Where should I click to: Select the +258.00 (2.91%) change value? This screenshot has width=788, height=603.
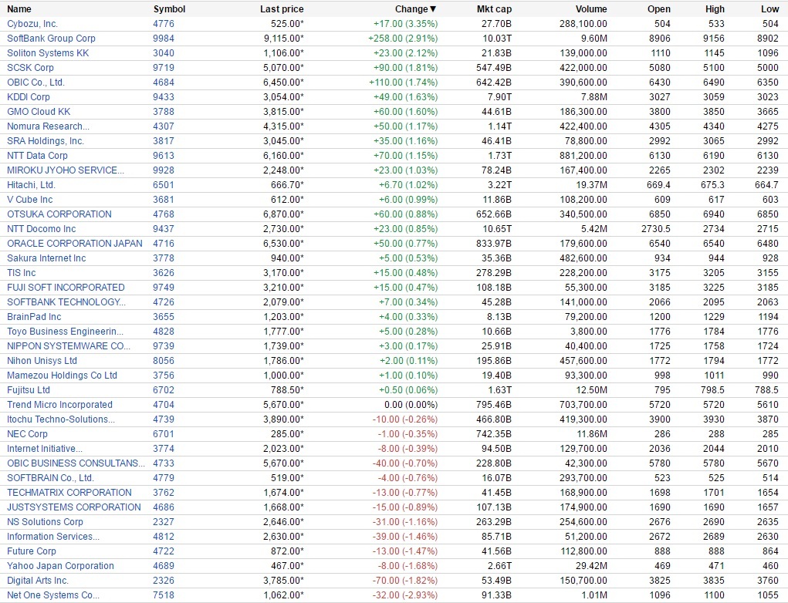pyautogui.click(x=403, y=38)
